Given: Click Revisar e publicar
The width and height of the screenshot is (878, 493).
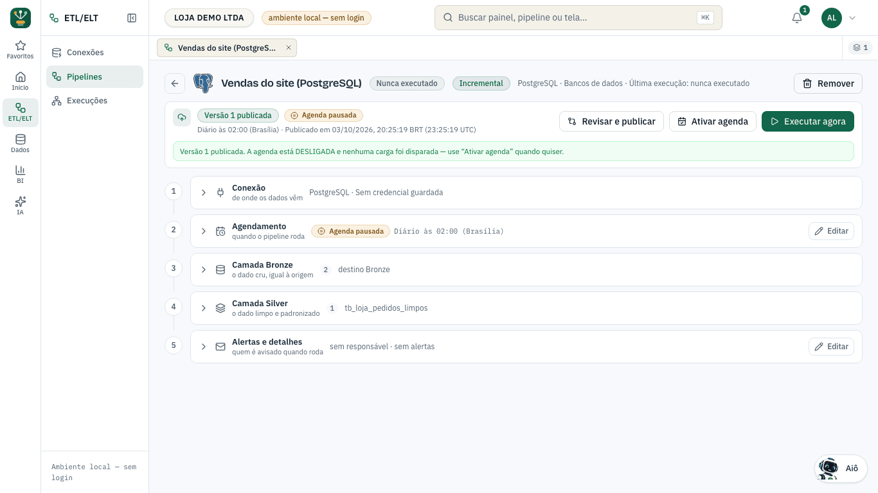Looking at the screenshot, I should click(x=611, y=121).
